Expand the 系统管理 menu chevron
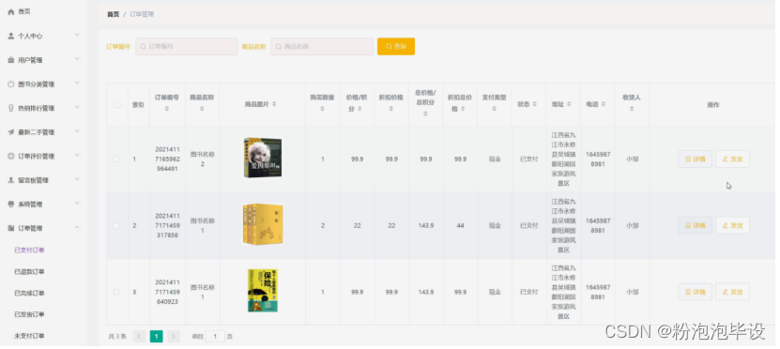Image resolution: width=780 pixels, height=349 pixels. pos(77,204)
